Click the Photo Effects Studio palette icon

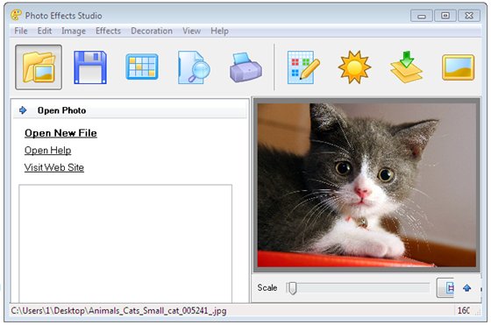tap(17, 15)
